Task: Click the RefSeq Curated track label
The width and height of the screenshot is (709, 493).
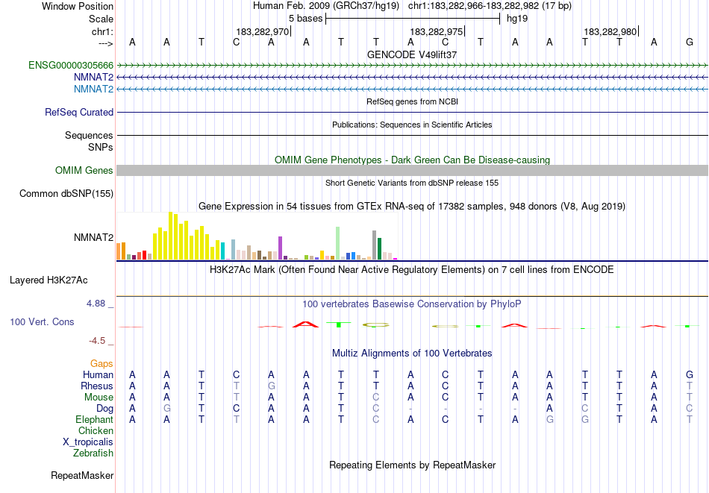Action: (79, 112)
